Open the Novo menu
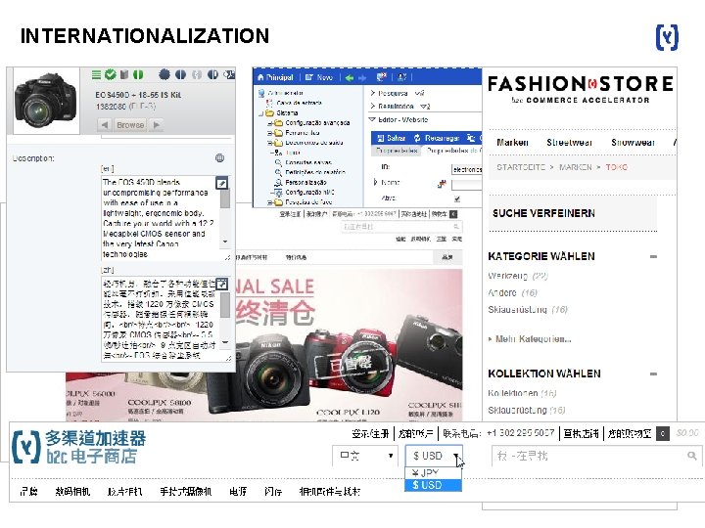The height and width of the screenshot is (528, 705). coord(319,77)
